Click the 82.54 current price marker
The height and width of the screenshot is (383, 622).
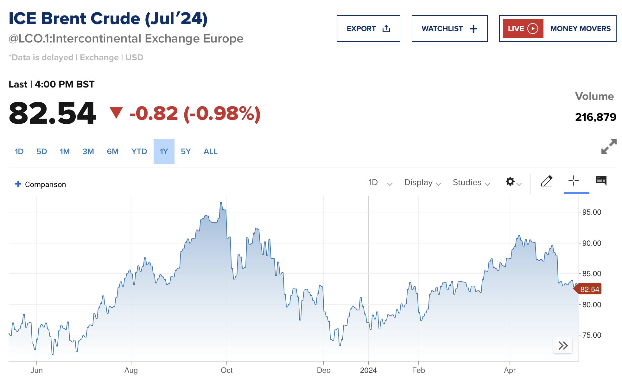click(x=589, y=289)
